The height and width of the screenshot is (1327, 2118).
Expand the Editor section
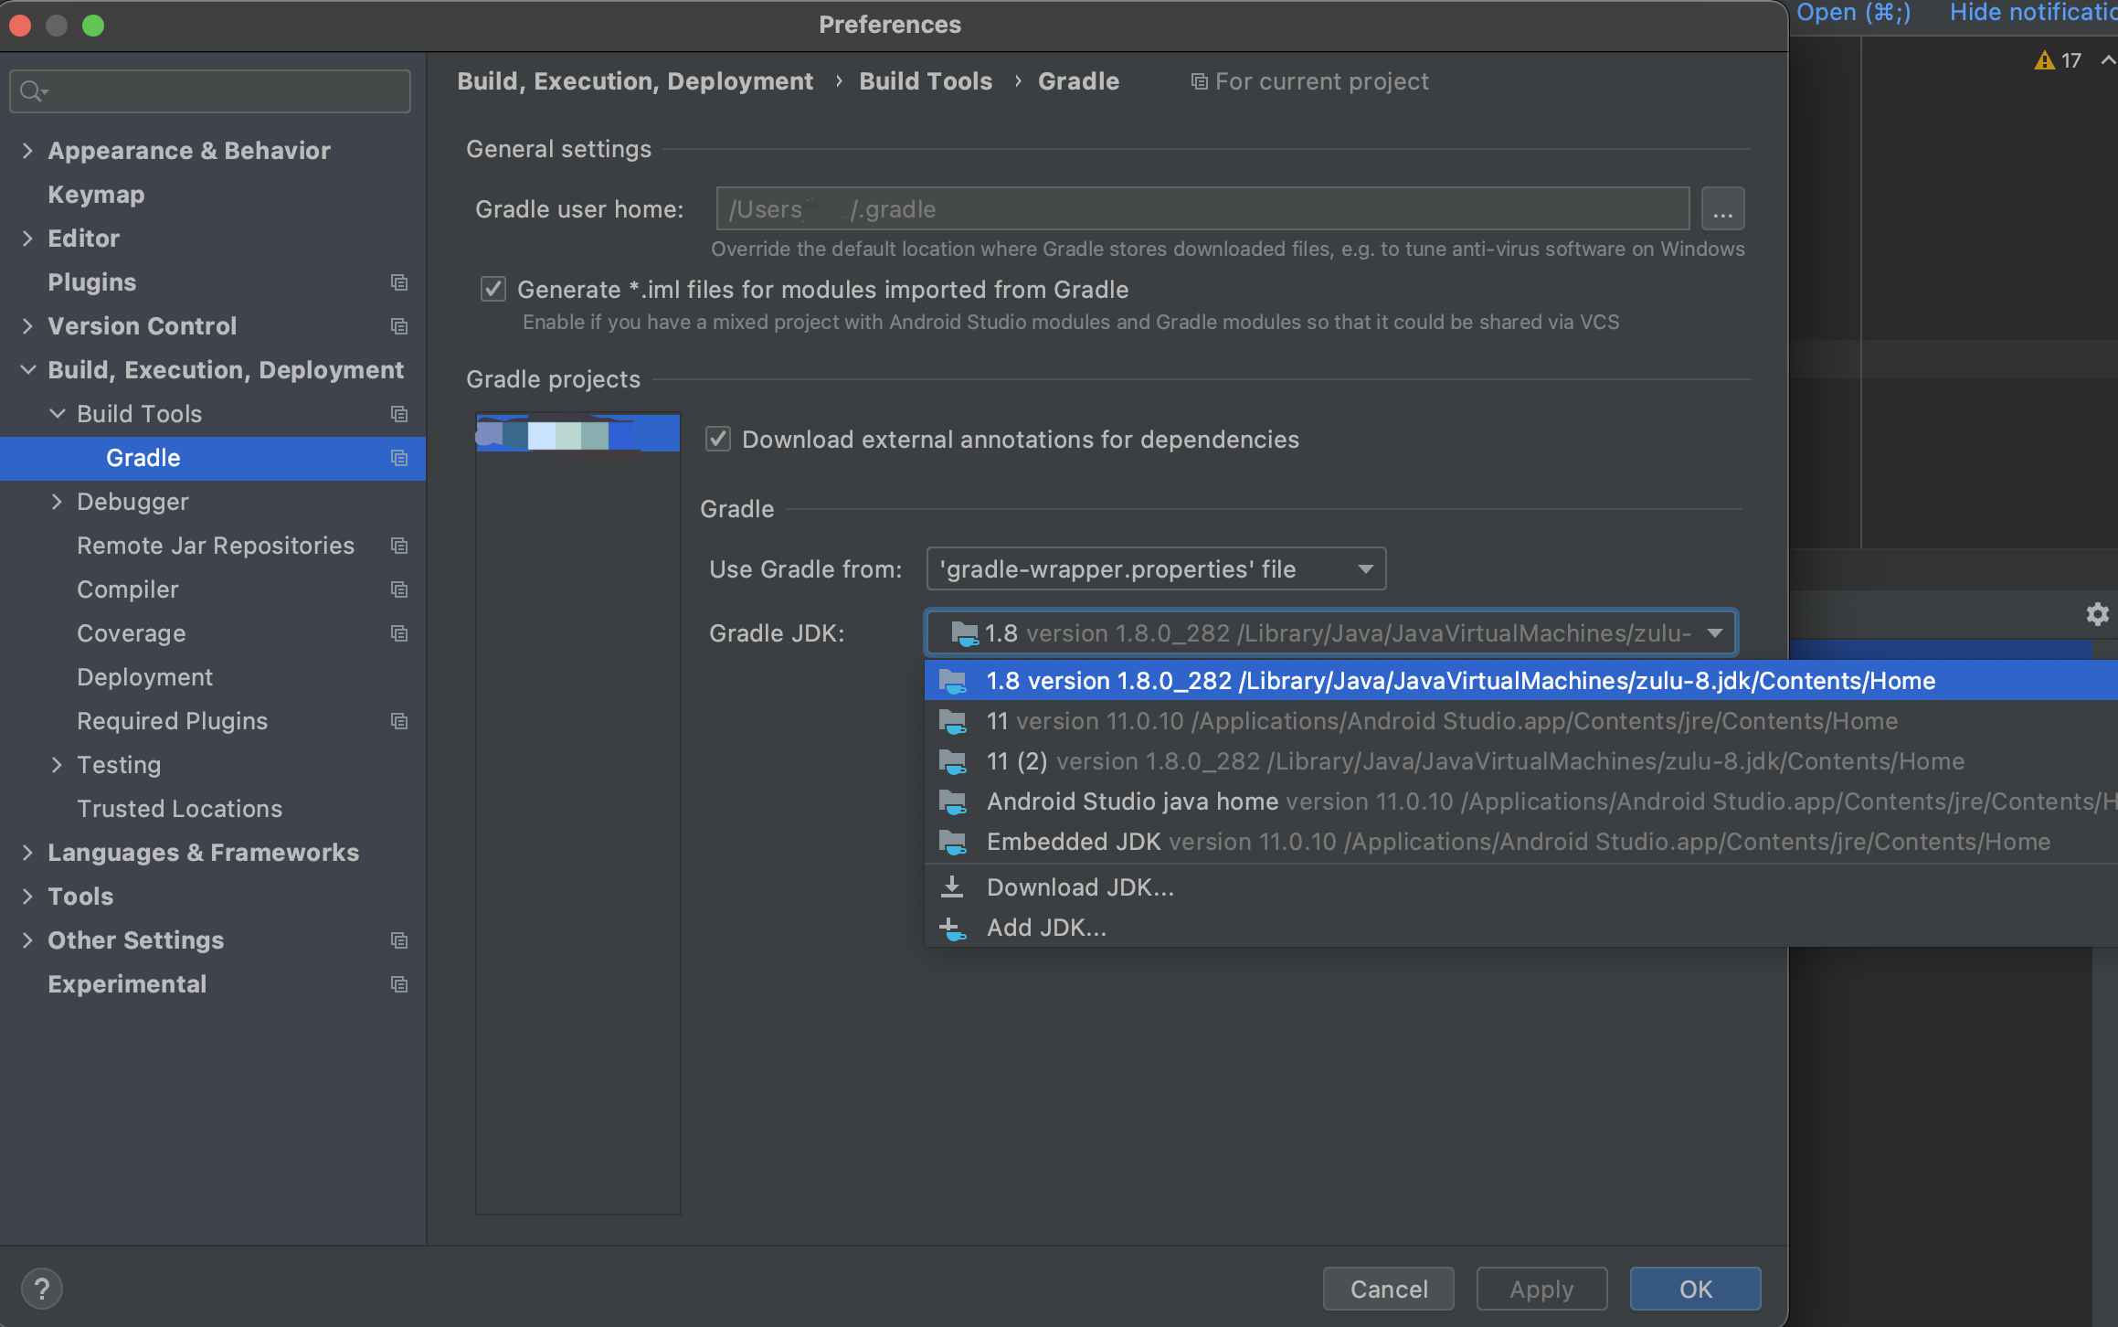click(x=27, y=239)
